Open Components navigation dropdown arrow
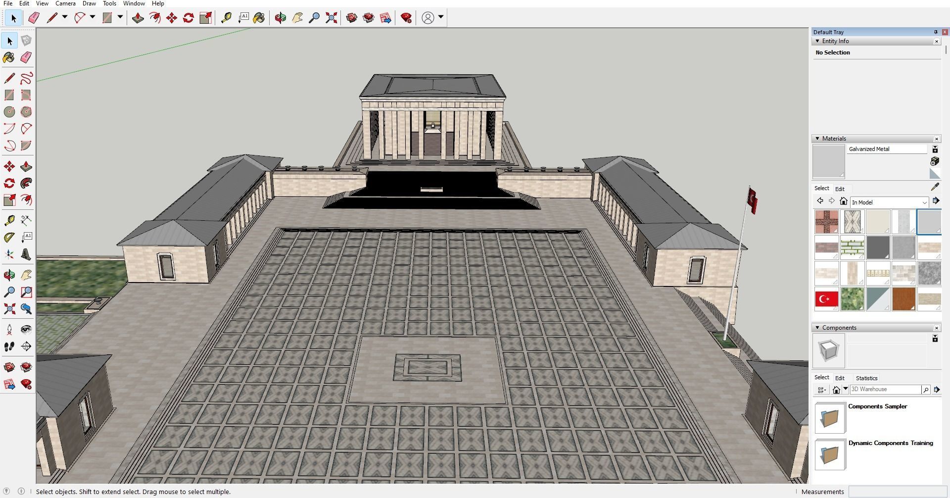 (x=846, y=389)
